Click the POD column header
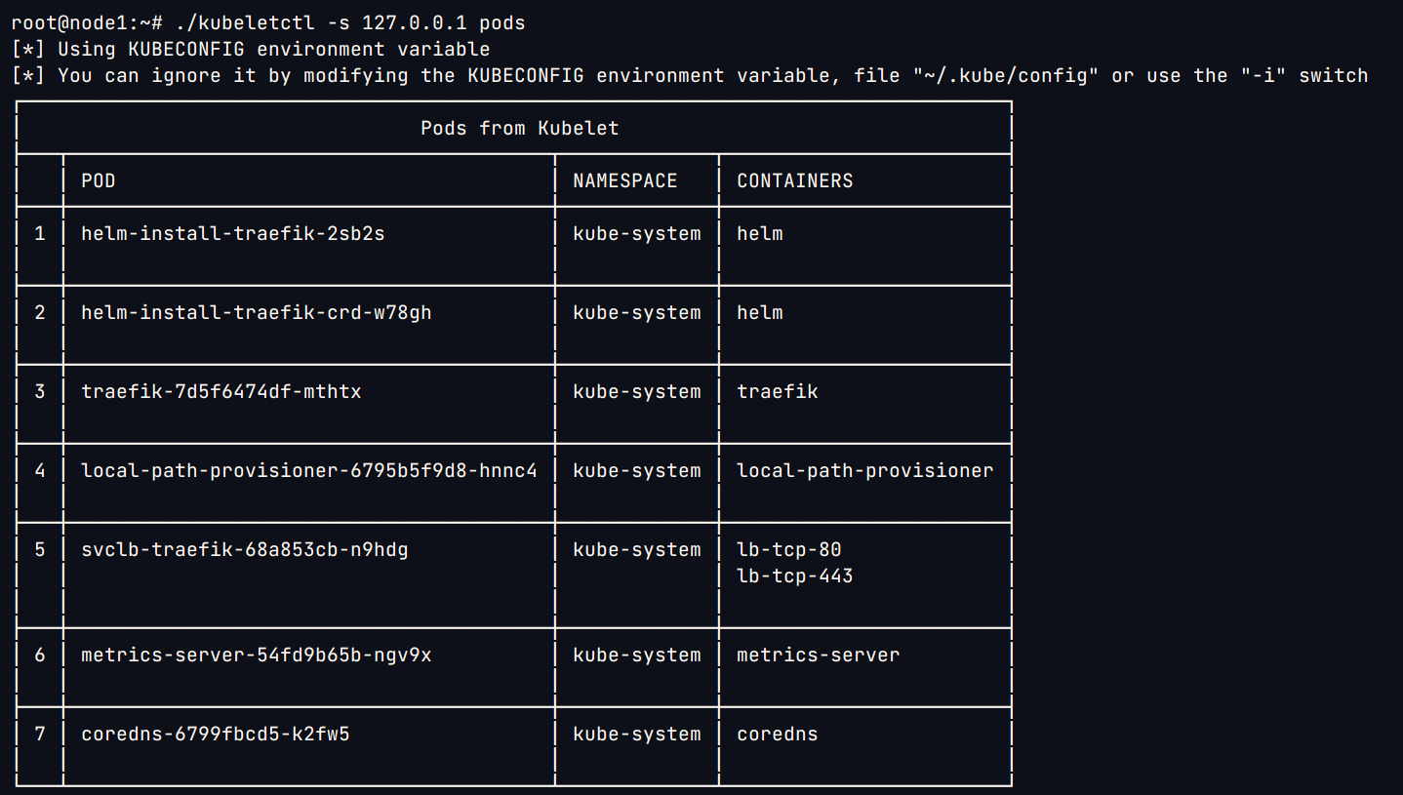The height and width of the screenshot is (795, 1403). tap(99, 180)
